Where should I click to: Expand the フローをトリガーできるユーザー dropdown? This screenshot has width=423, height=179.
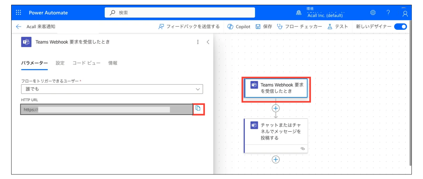point(112,89)
